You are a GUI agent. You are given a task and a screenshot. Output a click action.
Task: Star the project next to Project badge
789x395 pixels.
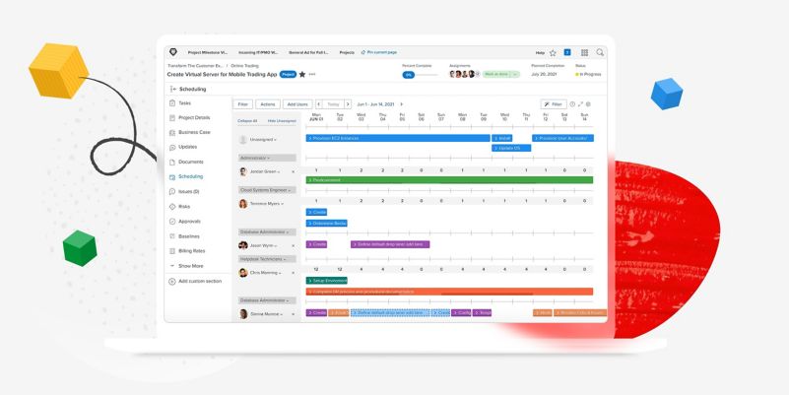coord(302,74)
